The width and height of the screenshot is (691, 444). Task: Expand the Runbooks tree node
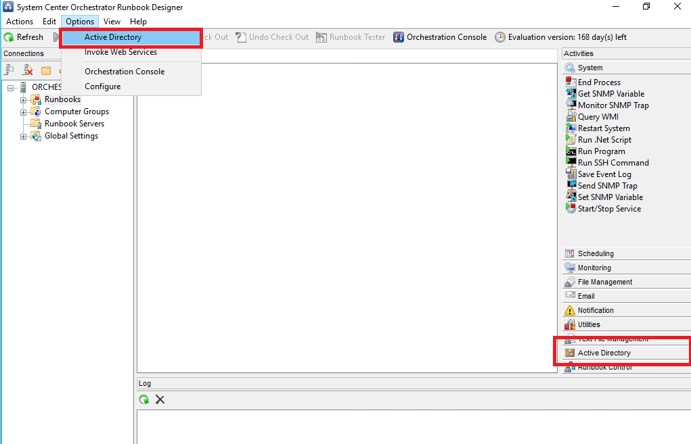coord(24,100)
